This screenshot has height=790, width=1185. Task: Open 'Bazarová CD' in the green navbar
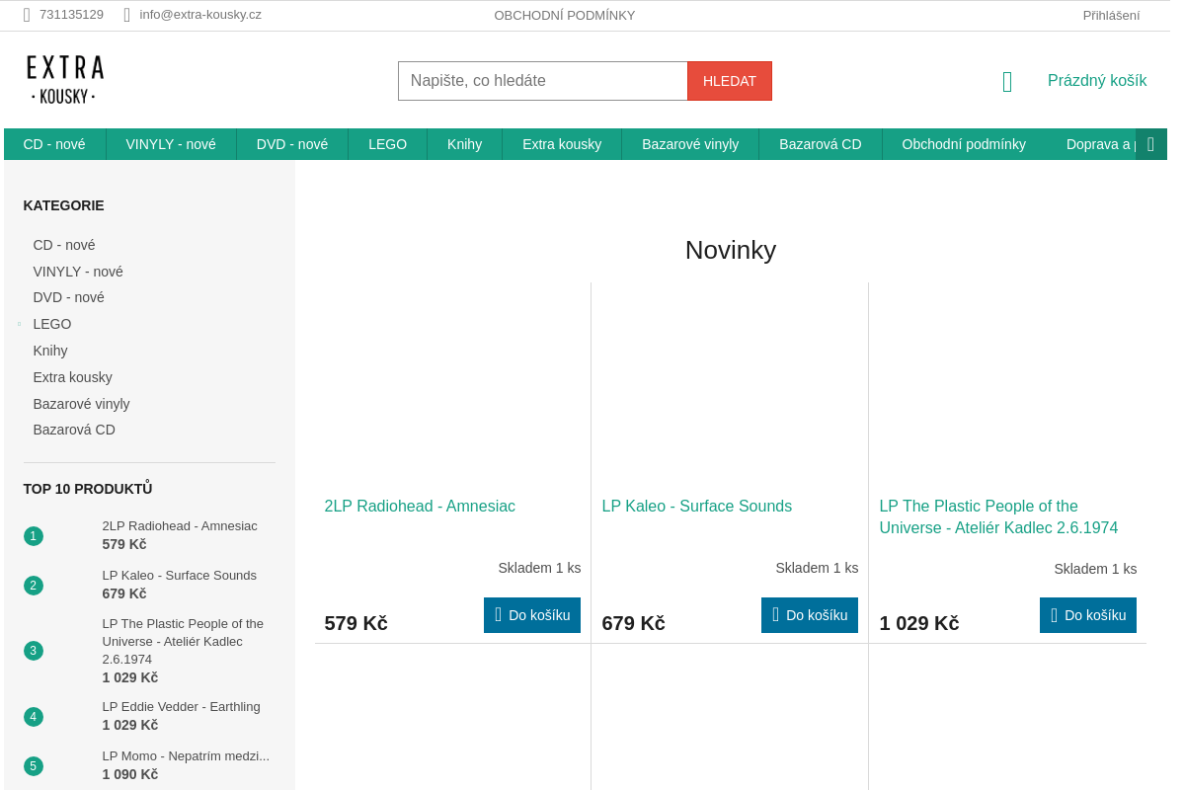pos(821,144)
